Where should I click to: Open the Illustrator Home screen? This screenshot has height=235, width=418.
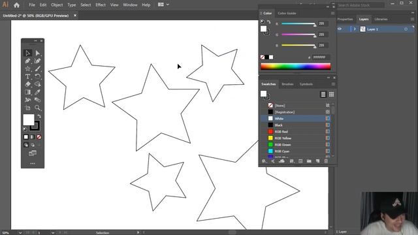(x=16, y=5)
